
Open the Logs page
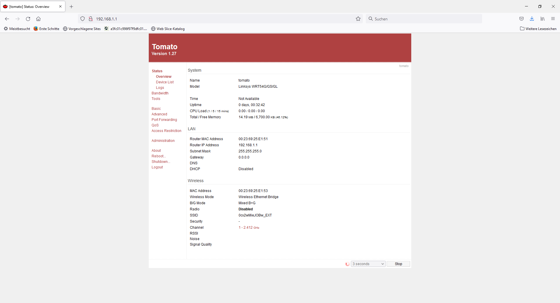click(x=160, y=88)
